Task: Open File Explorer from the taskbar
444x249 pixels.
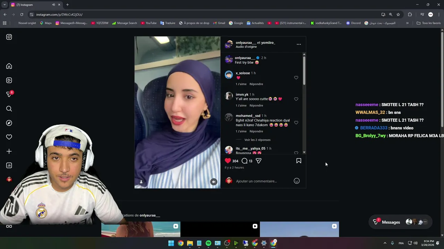Action: tap(190, 243)
